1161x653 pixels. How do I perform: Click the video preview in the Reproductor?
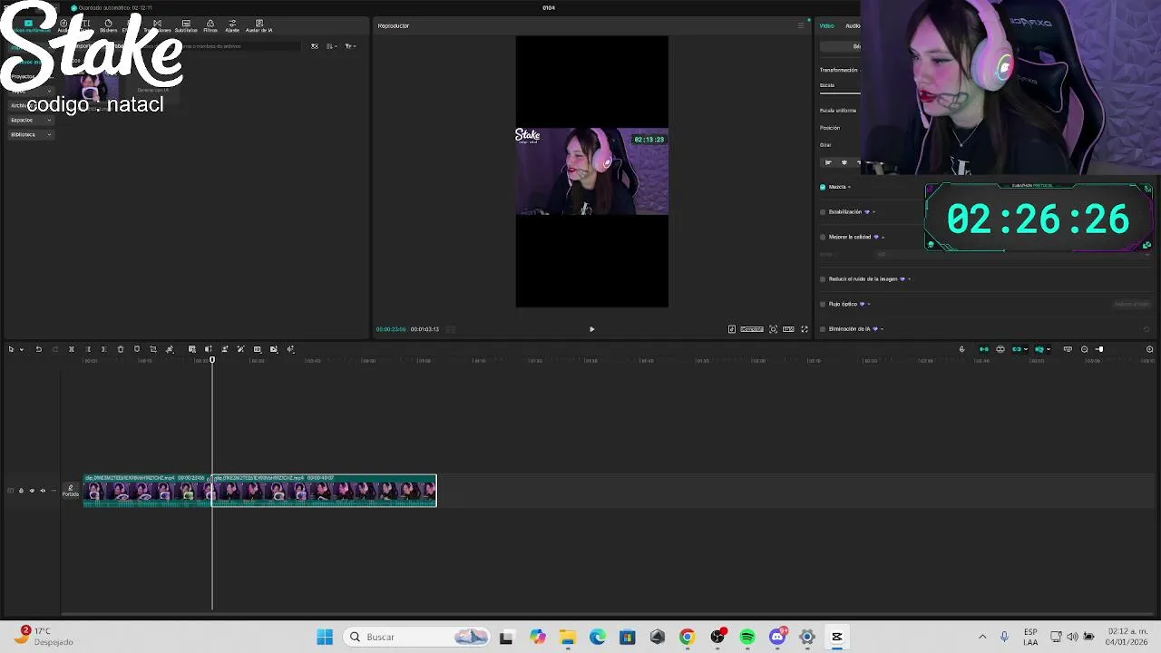point(592,171)
